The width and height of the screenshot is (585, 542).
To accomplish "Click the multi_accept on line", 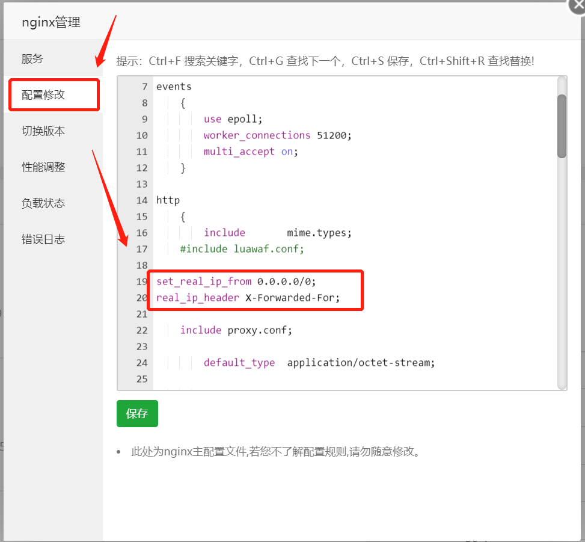I will pos(251,152).
